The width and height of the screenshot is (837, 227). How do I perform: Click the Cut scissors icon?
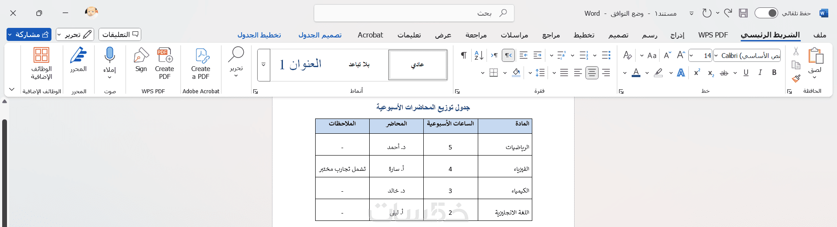tap(796, 51)
